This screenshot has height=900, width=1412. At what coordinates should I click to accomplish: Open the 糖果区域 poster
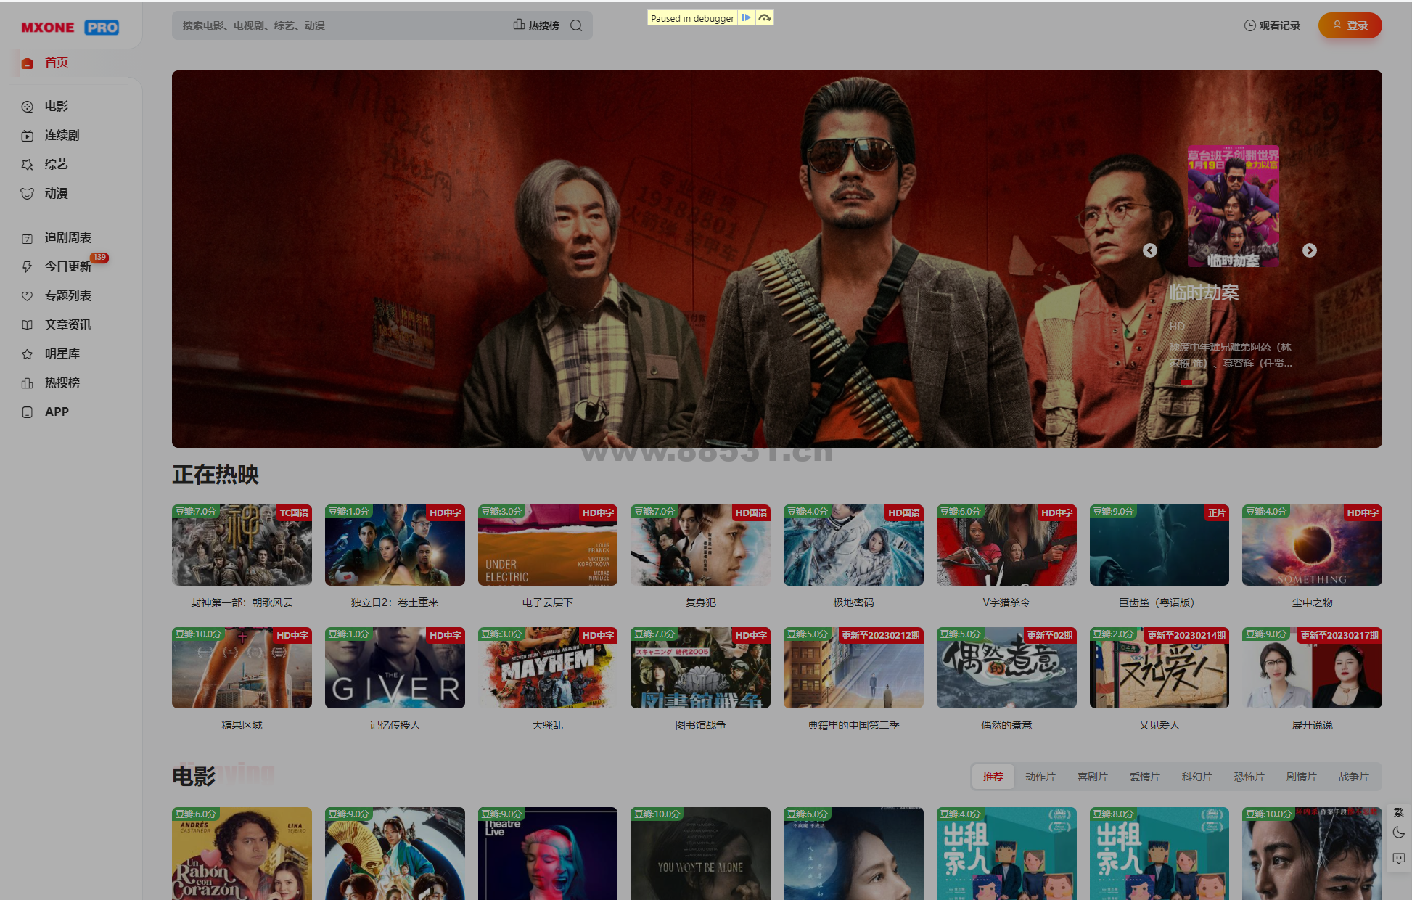click(x=242, y=668)
